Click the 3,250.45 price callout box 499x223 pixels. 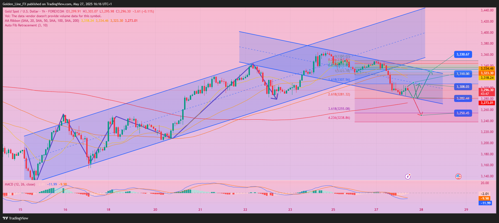(x=463, y=113)
